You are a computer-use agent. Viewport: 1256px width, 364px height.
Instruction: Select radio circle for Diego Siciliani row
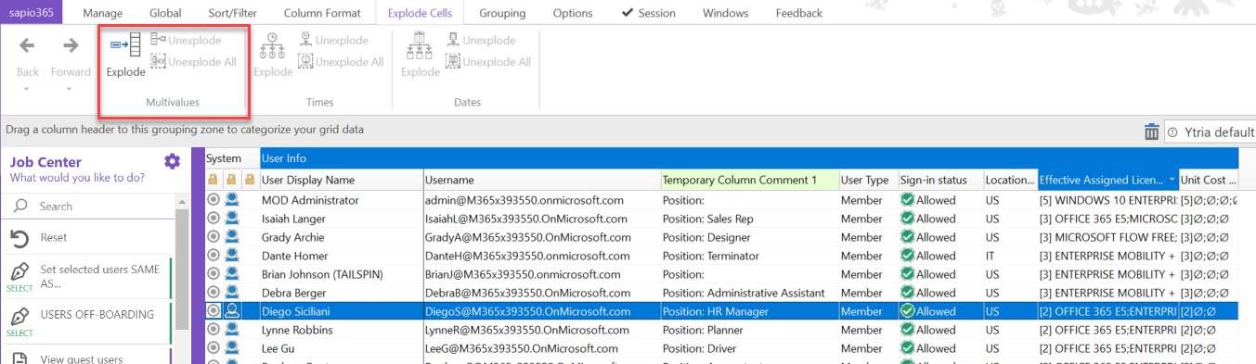(214, 311)
